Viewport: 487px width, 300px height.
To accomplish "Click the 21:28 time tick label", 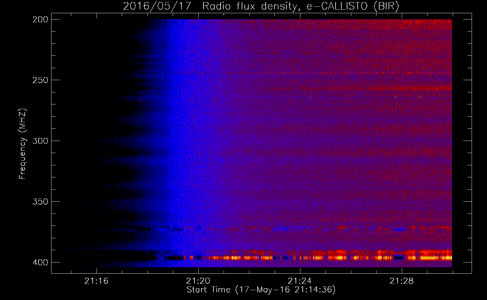I will (x=402, y=281).
